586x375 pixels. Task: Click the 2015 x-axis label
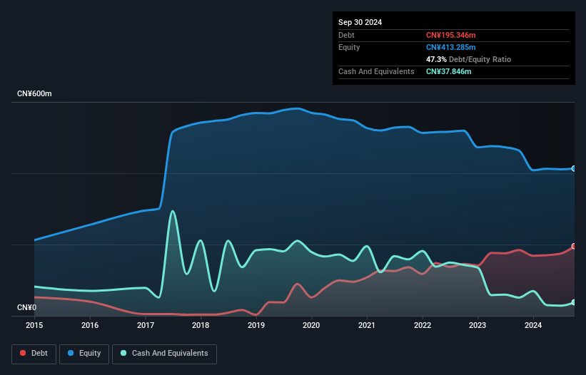coord(34,325)
